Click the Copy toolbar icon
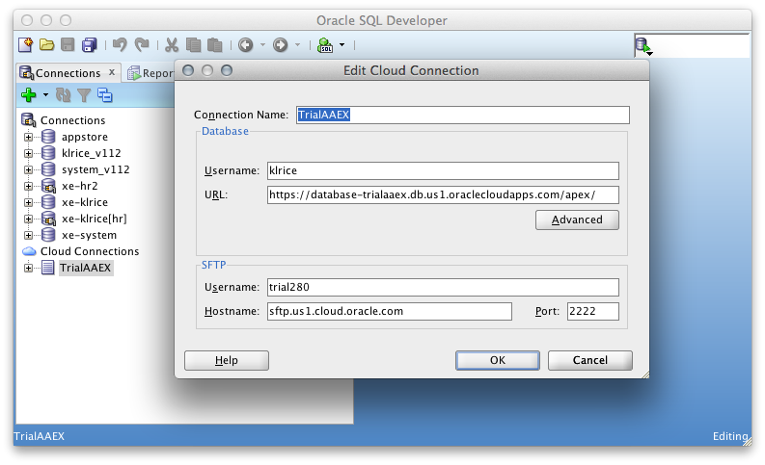The image size is (765, 465). 193,45
